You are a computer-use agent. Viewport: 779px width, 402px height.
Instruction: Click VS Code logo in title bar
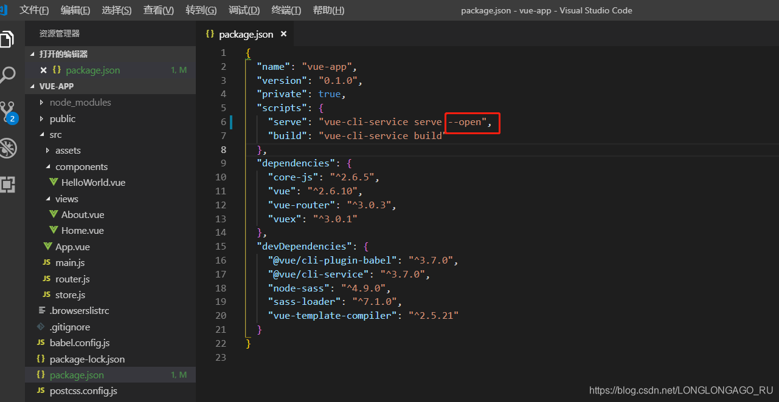tap(3, 10)
